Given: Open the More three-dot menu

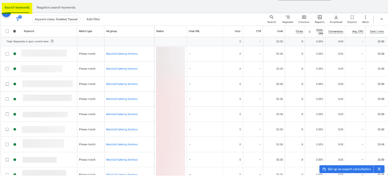Looking at the screenshot, I should point(365,17).
